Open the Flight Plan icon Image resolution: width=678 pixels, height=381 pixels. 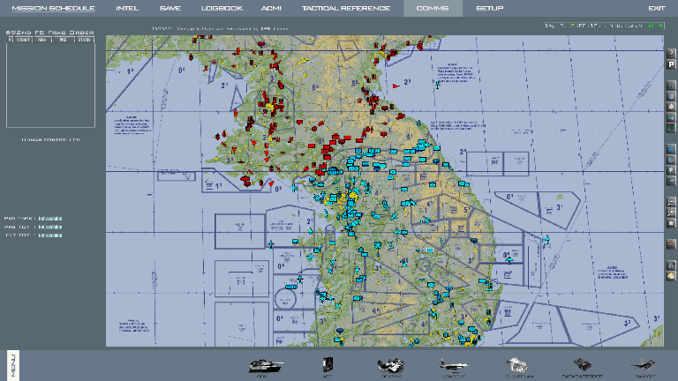[518, 367]
